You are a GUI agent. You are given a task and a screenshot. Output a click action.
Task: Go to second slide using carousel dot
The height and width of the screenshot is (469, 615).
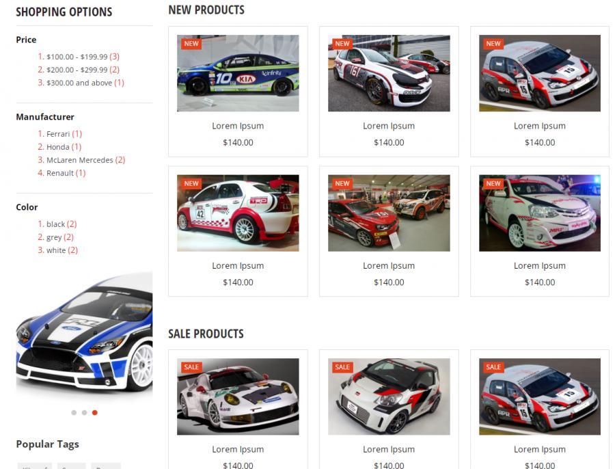[84, 412]
